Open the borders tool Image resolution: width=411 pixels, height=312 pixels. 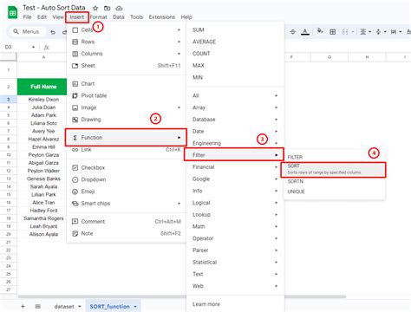pyautogui.click(x=333, y=31)
